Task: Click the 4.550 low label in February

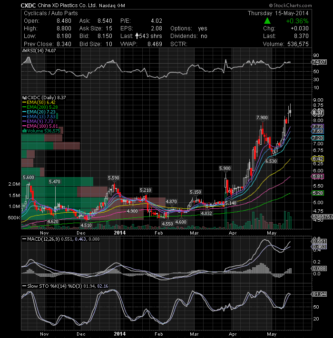Action: [167, 224]
